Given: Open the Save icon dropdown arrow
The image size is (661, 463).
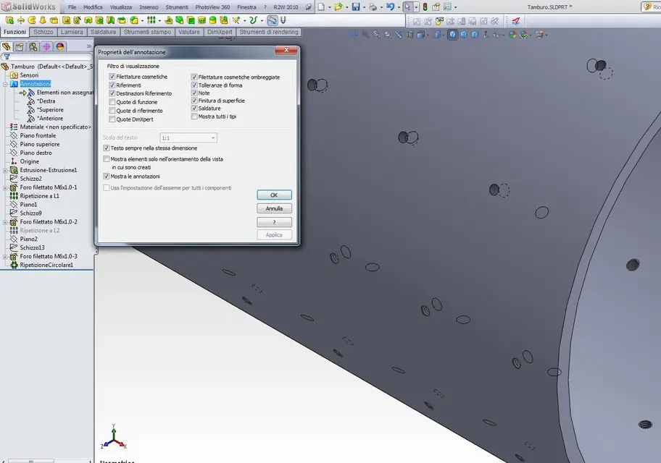Looking at the screenshot, I should tap(365, 7).
